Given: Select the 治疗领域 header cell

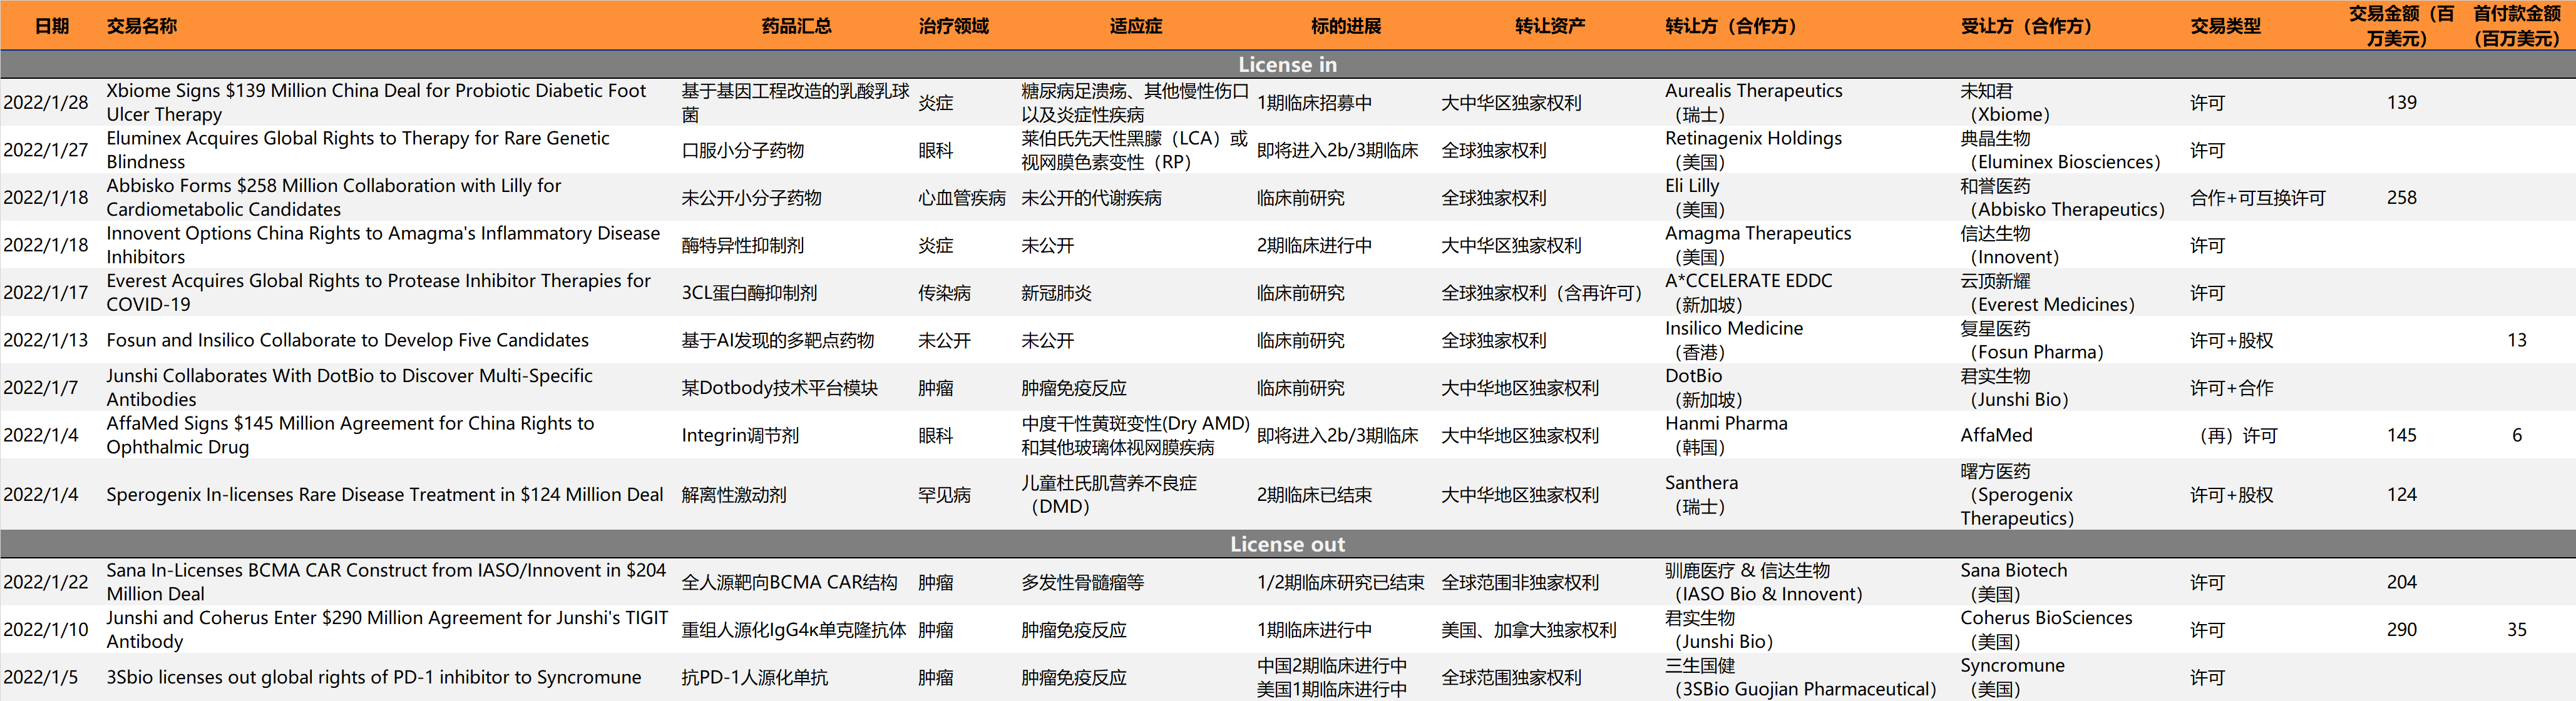Looking at the screenshot, I should pos(953,26).
